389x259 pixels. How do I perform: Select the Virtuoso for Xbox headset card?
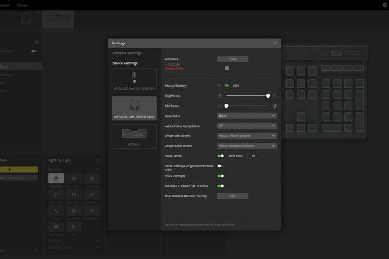tap(134, 108)
